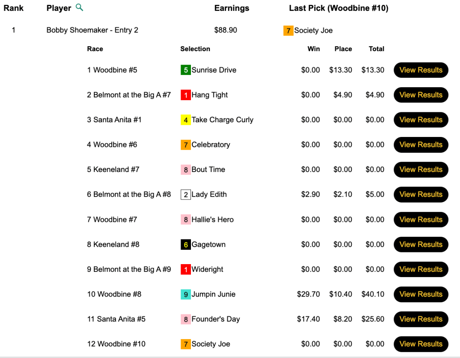
Task: Click yellow number 4 badge for Take Charge Curly
Action: click(x=186, y=120)
